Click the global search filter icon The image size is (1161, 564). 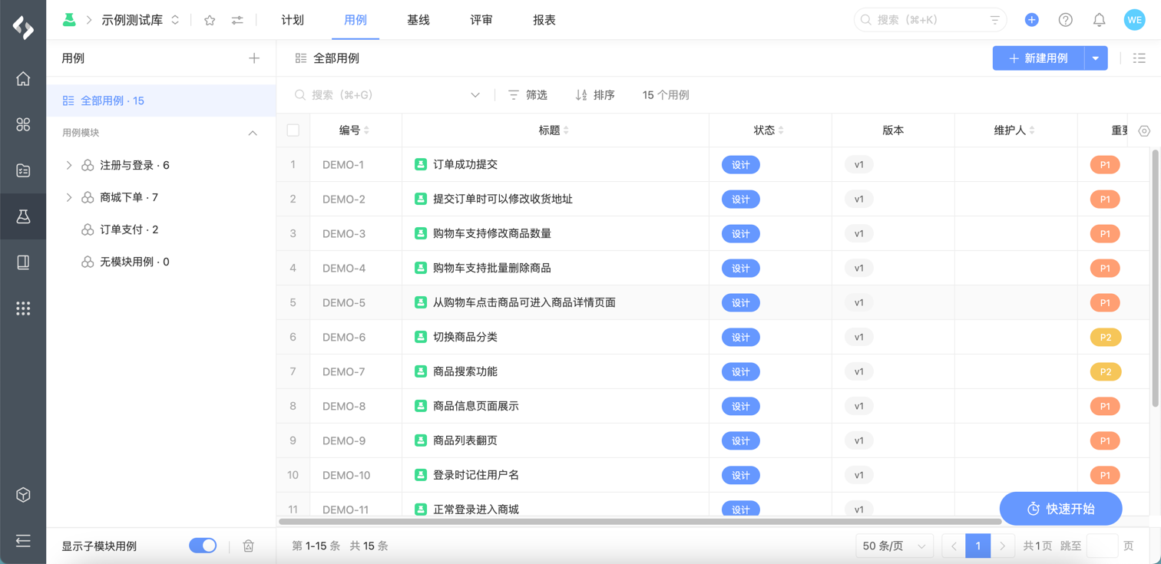(x=994, y=20)
